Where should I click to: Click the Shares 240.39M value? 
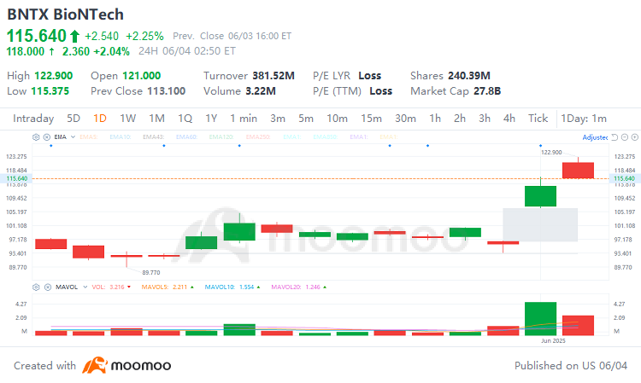click(x=469, y=76)
